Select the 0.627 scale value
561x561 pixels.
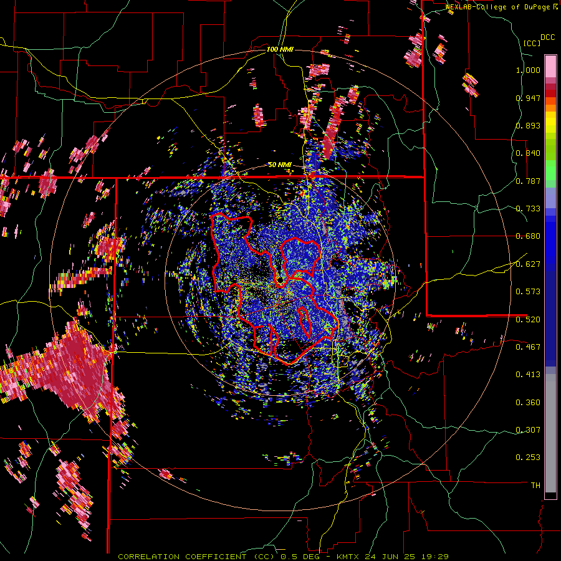(x=528, y=264)
